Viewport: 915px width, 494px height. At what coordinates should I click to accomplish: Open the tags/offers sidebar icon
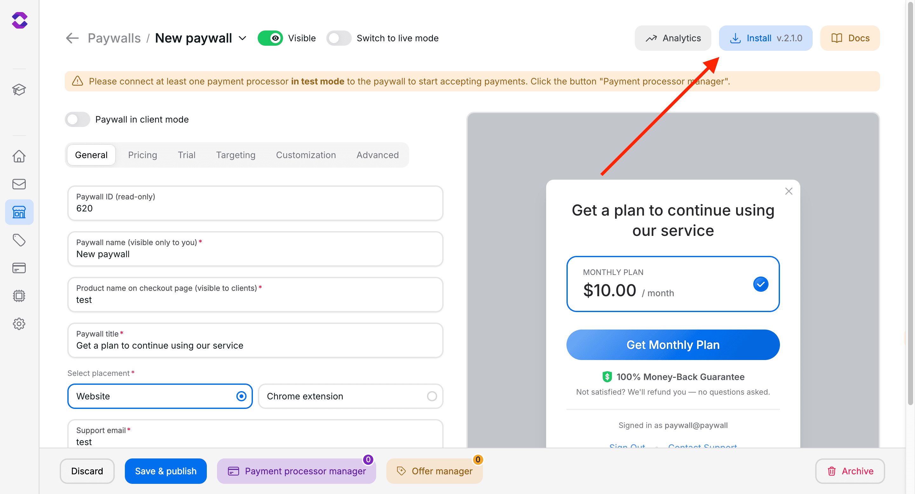19,240
